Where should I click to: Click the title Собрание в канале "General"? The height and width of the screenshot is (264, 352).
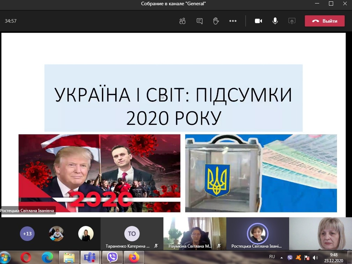pyautogui.click(x=173, y=3)
